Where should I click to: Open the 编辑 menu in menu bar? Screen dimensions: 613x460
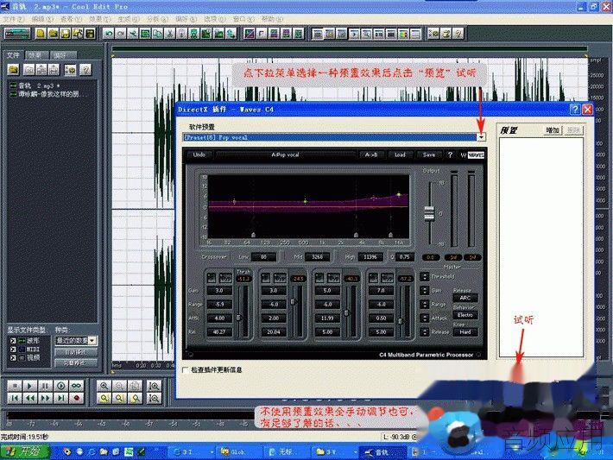pyautogui.click(x=42, y=19)
